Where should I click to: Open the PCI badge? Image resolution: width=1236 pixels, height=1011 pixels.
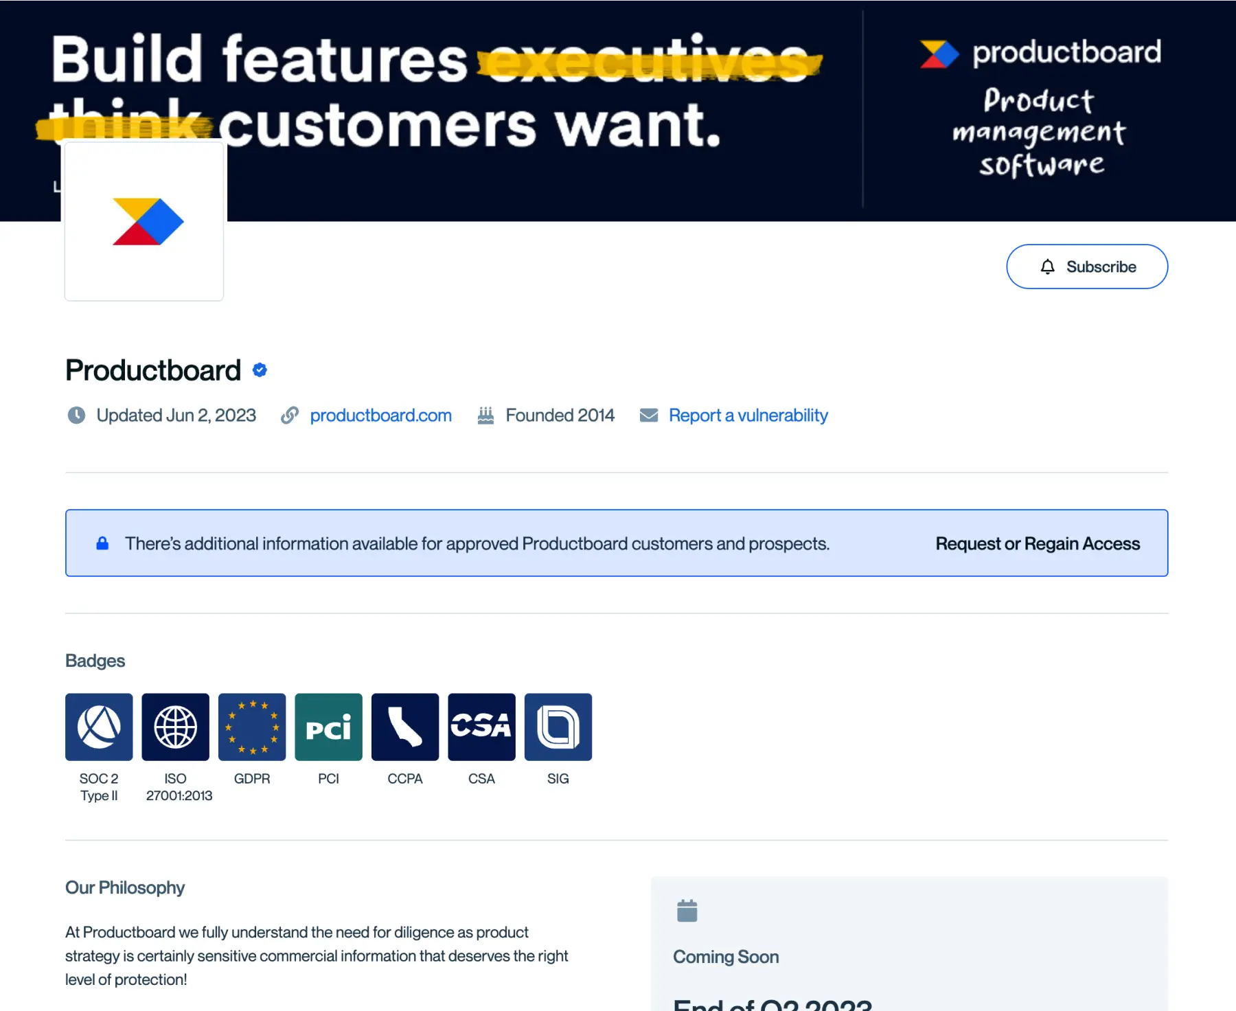[x=329, y=727]
